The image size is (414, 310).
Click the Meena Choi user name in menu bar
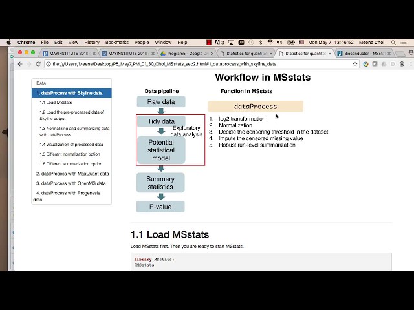pos(371,42)
